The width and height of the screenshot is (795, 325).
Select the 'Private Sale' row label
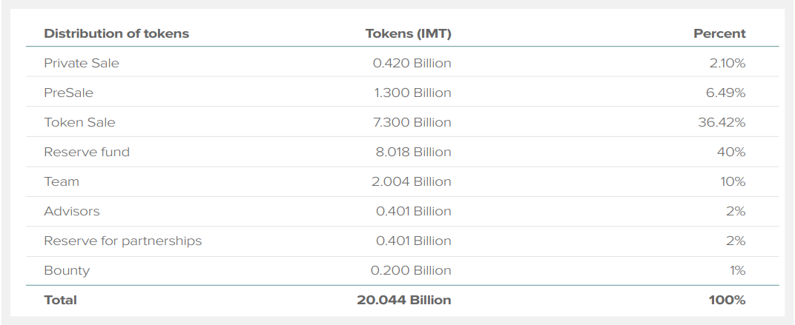(82, 63)
